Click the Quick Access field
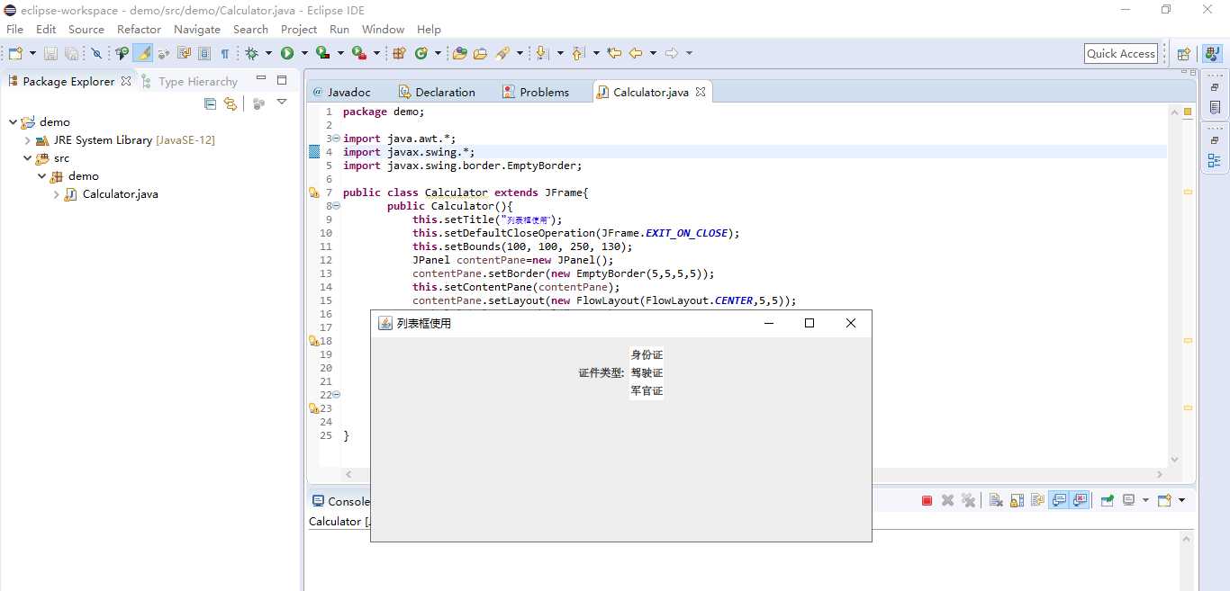 [1120, 54]
